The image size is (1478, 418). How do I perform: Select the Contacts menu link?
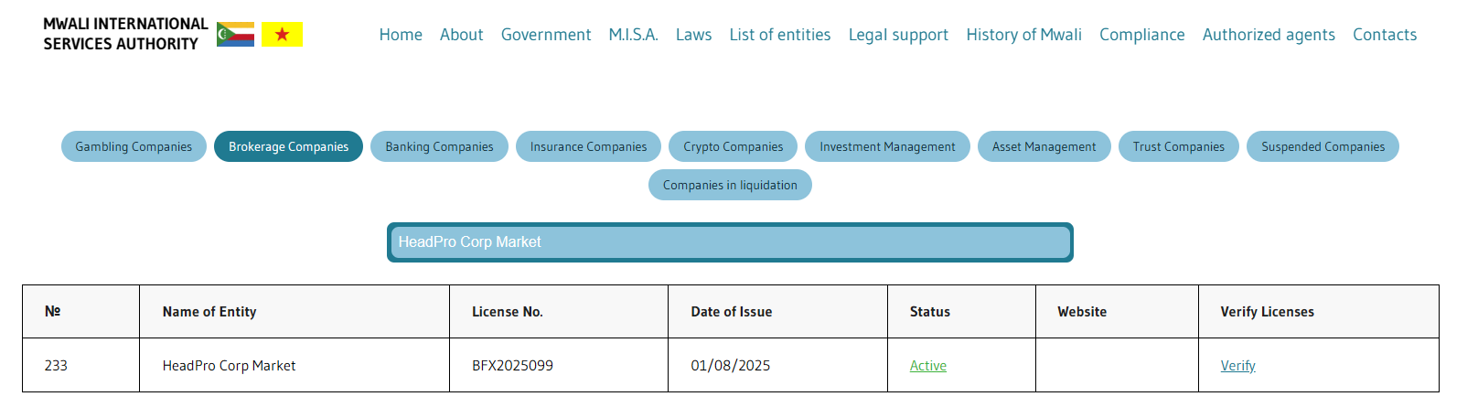[x=1384, y=35]
